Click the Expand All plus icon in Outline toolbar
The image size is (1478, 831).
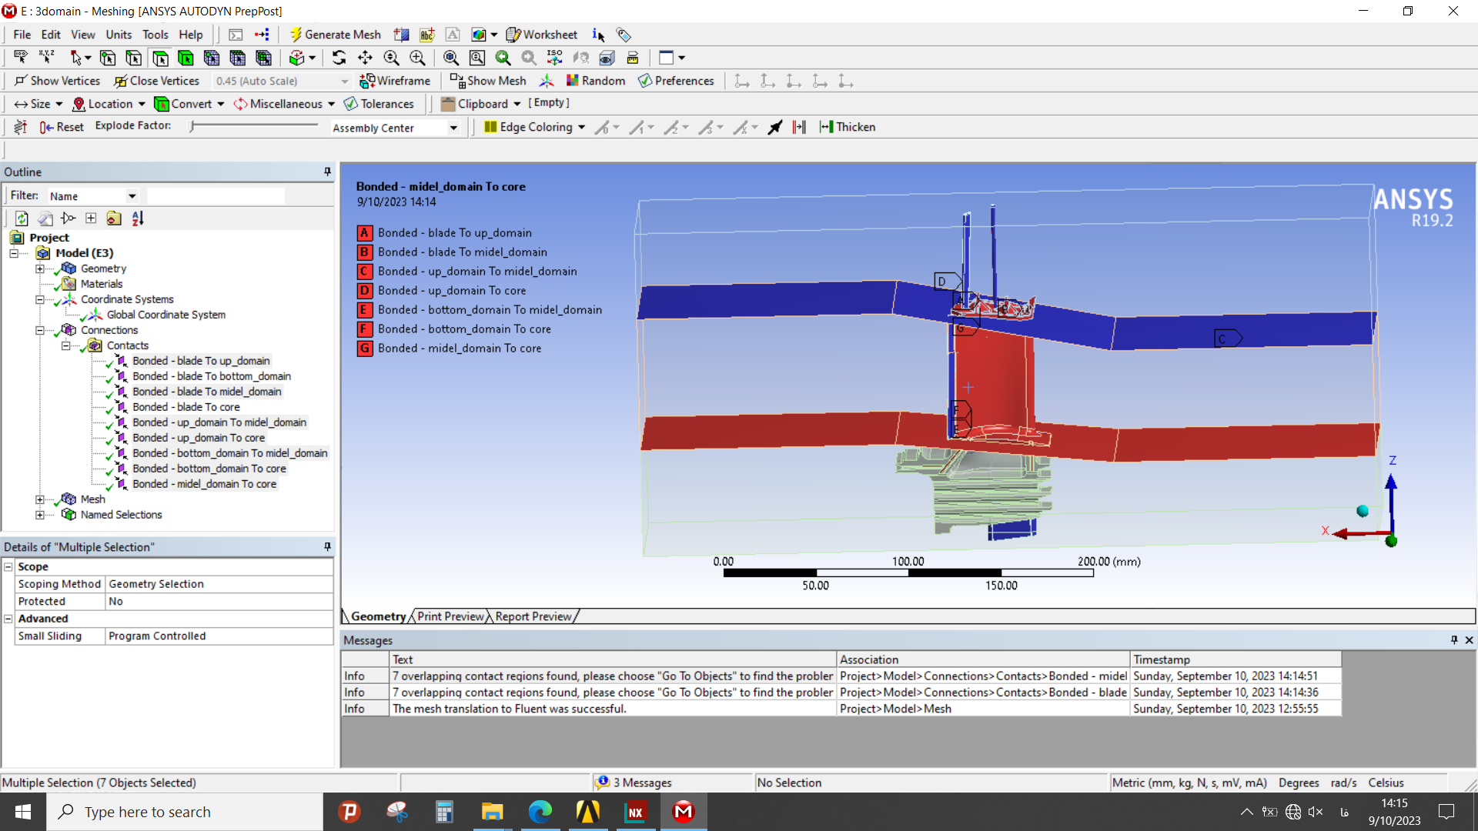tap(91, 219)
